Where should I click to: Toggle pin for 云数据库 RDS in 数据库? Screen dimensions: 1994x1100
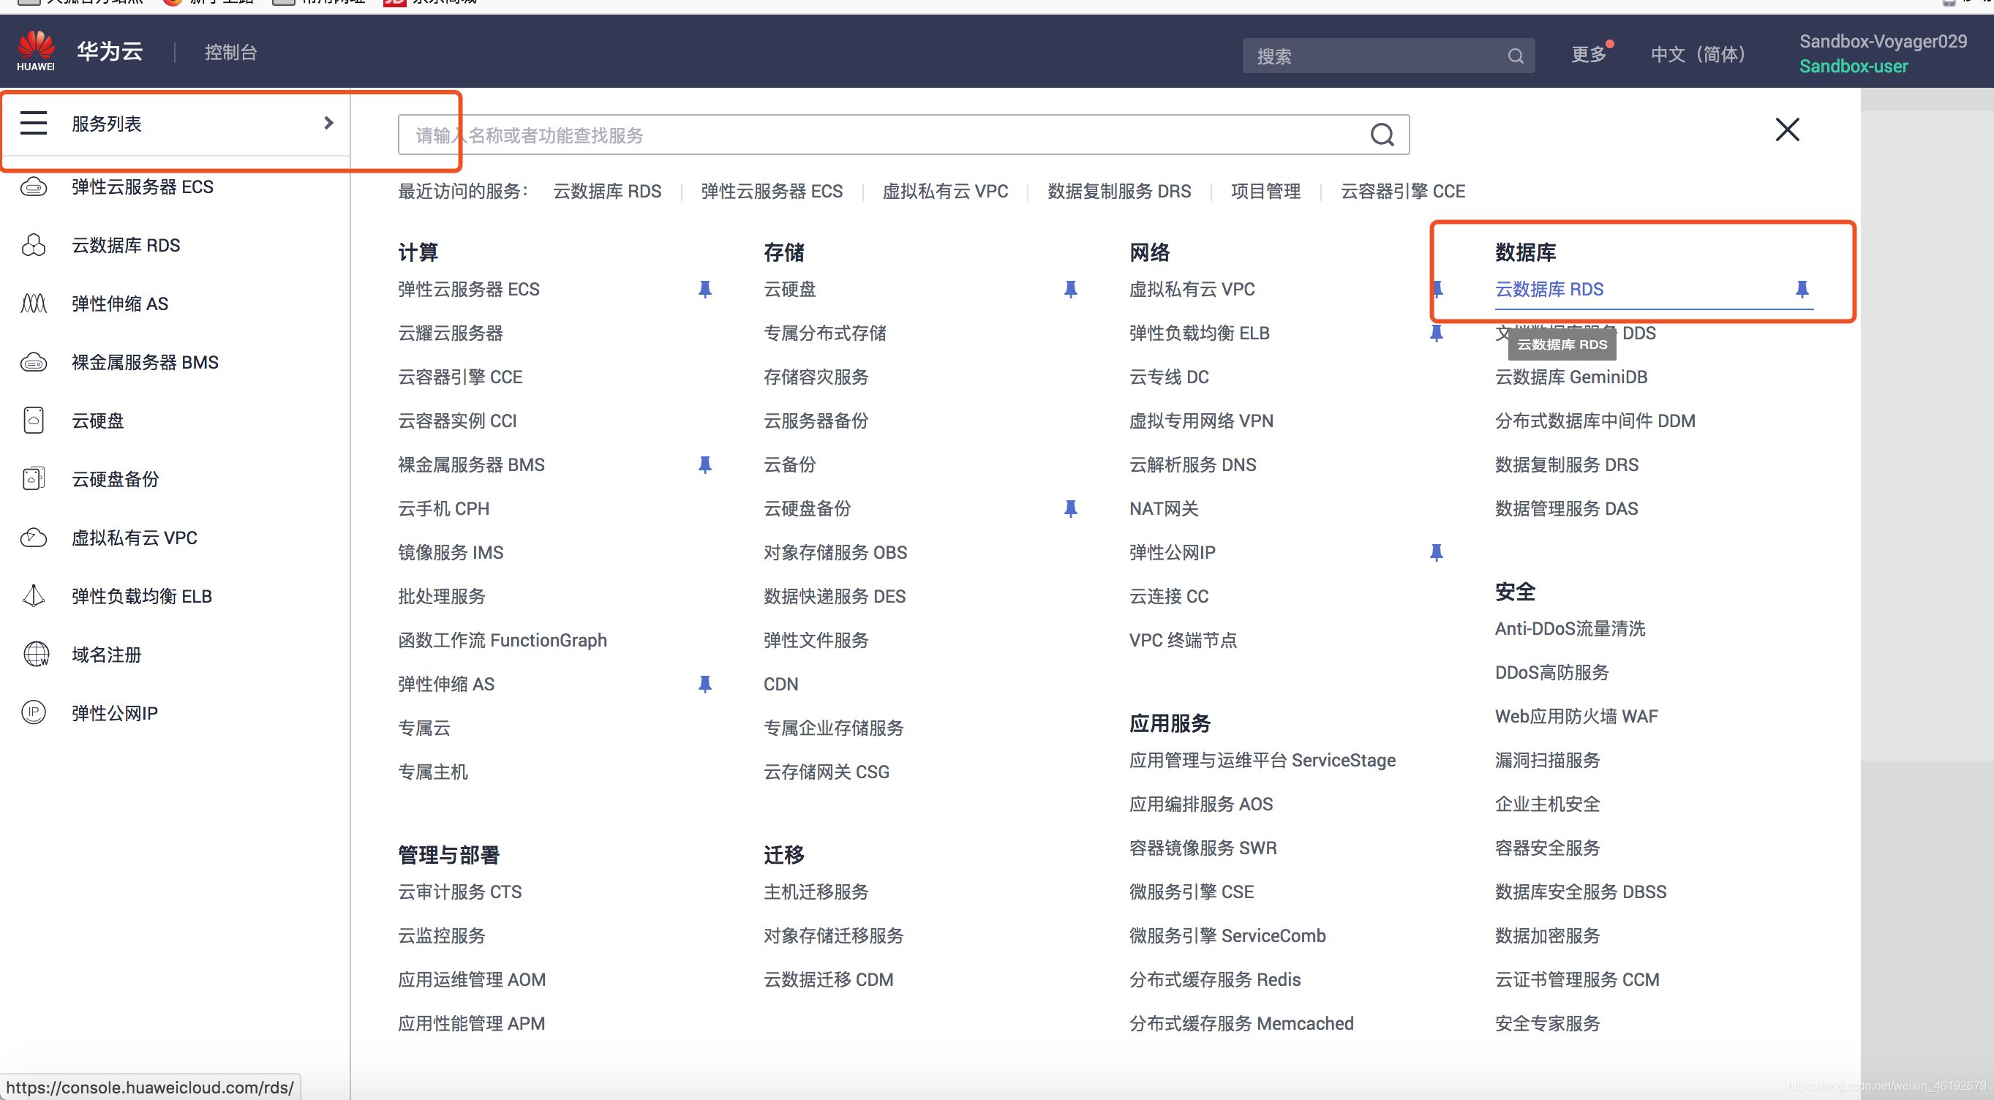coord(1802,290)
